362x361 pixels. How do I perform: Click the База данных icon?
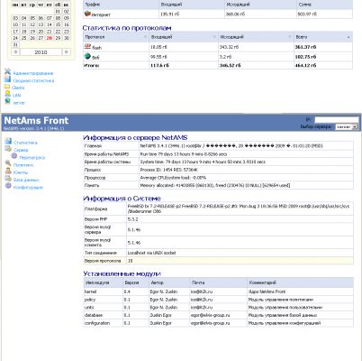point(8,179)
